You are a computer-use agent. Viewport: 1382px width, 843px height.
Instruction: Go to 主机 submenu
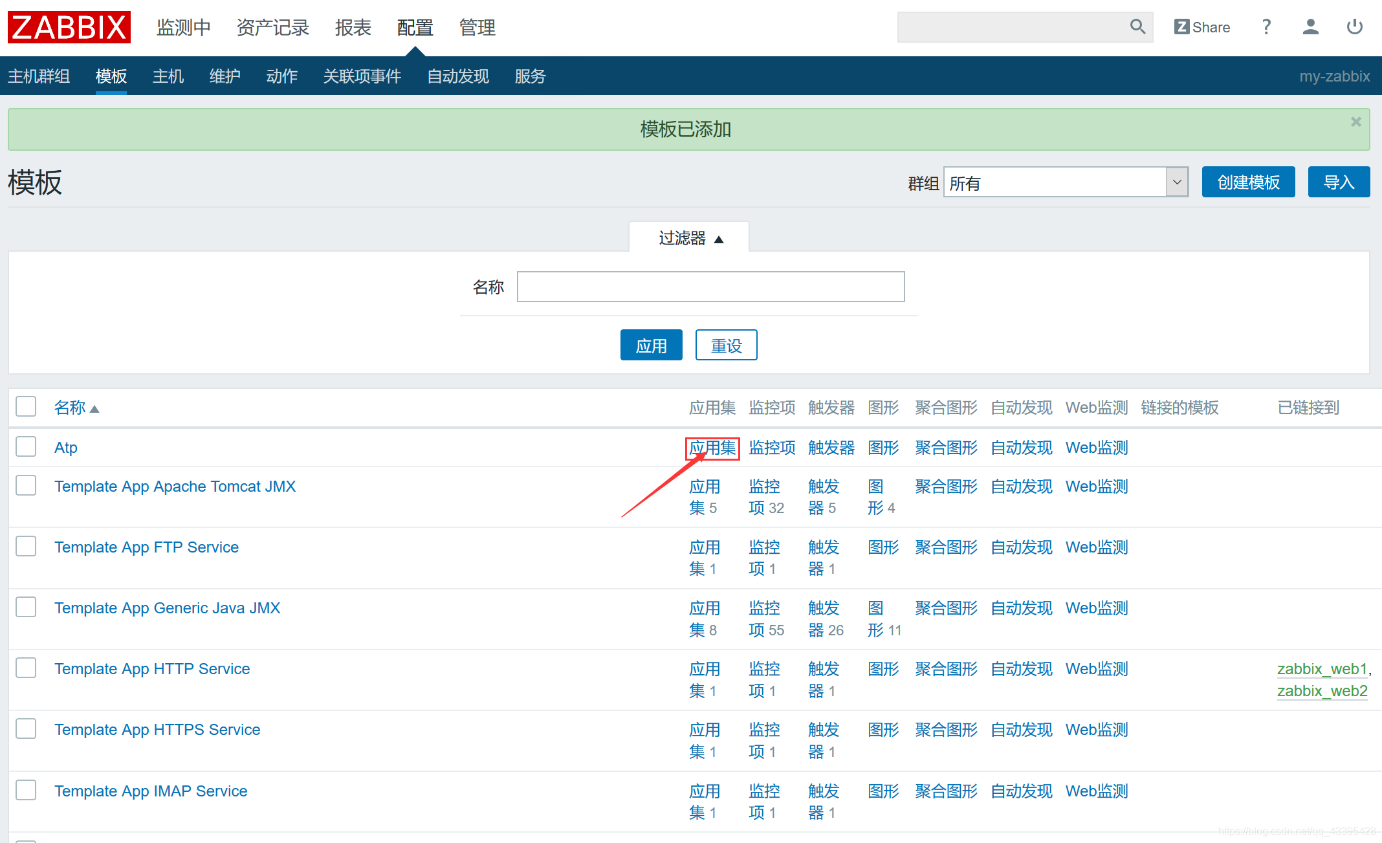(168, 76)
